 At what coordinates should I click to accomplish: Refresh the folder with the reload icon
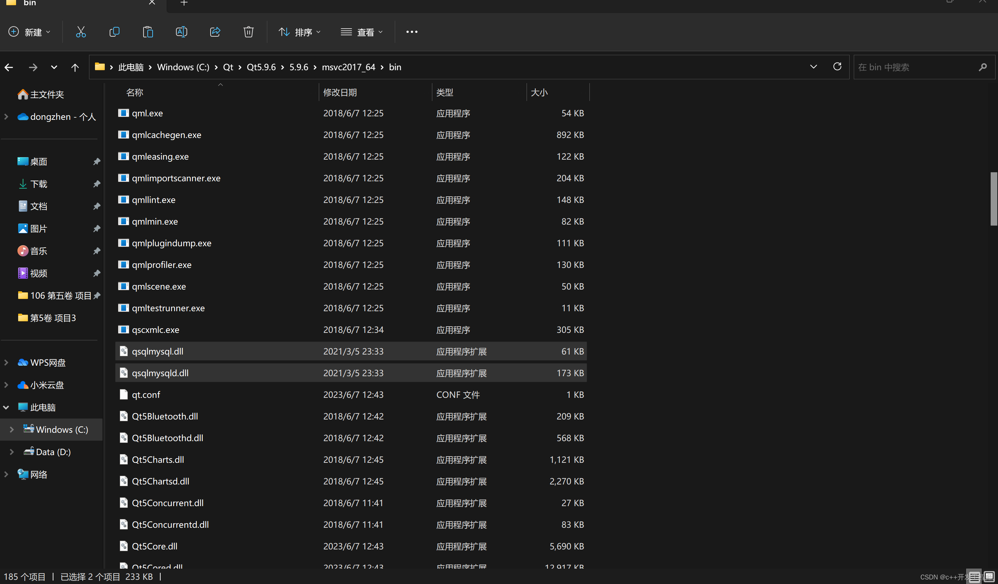coord(837,67)
